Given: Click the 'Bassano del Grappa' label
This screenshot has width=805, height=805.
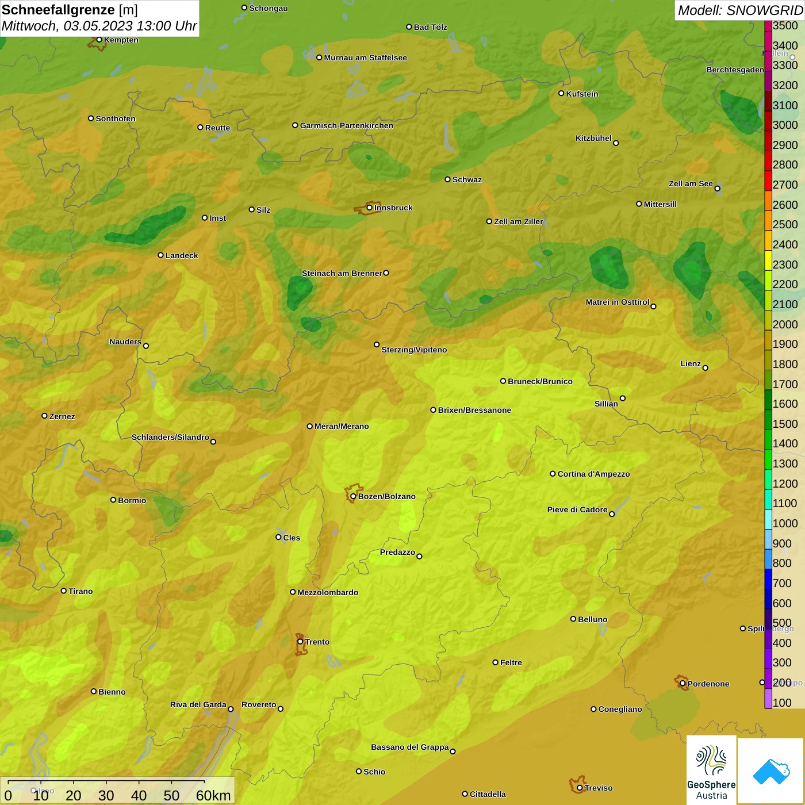Looking at the screenshot, I should coord(410,747).
